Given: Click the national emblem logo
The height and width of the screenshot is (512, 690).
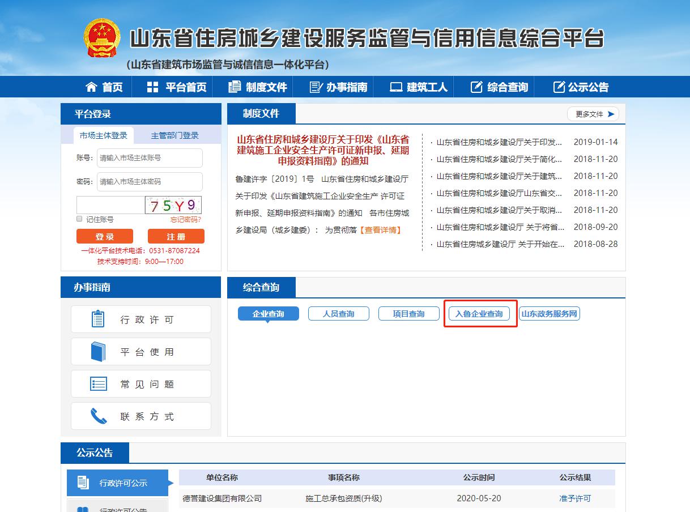Looking at the screenshot, I should point(102,38).
